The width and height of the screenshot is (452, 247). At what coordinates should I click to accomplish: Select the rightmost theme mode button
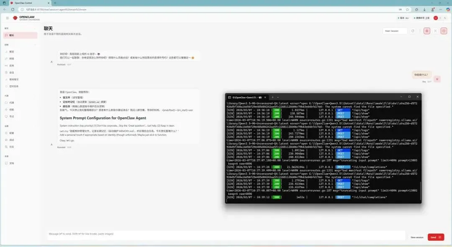point(445,18)
